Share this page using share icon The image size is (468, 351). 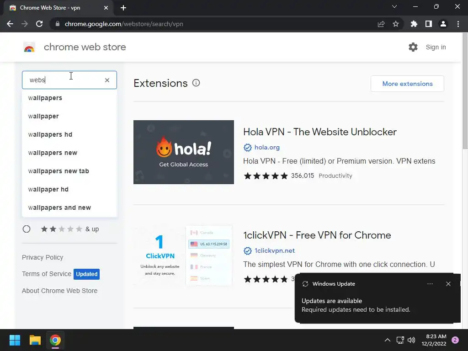click(x=381, y=24)
